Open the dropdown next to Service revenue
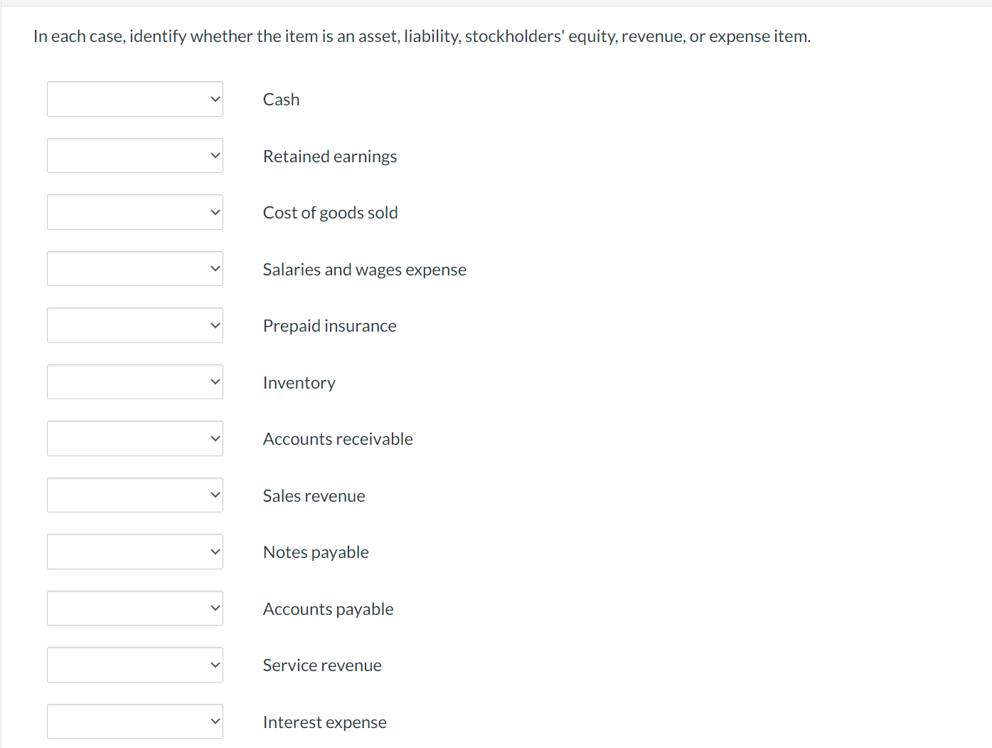The width and height of the screenshot is (992, 748). coord(134,664)
